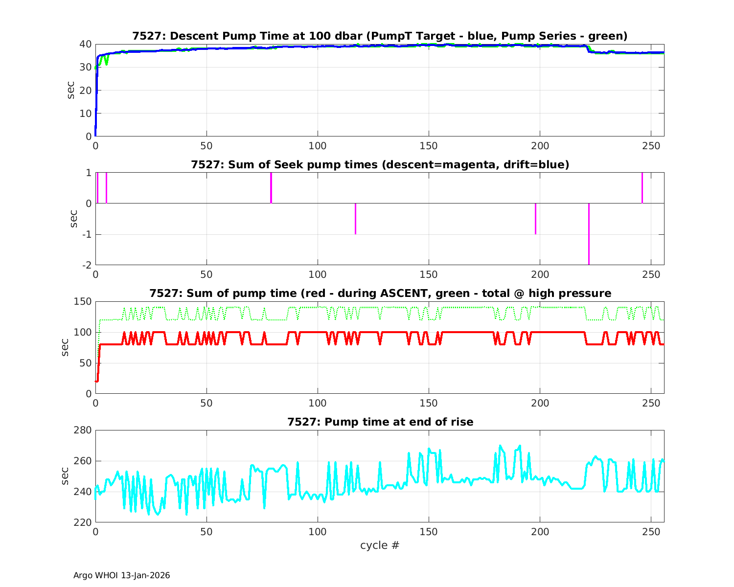Select the magenta spike reaching -2 near cycle 222
Viewport: 734px width, 587px height.
(x=589, y=234)
